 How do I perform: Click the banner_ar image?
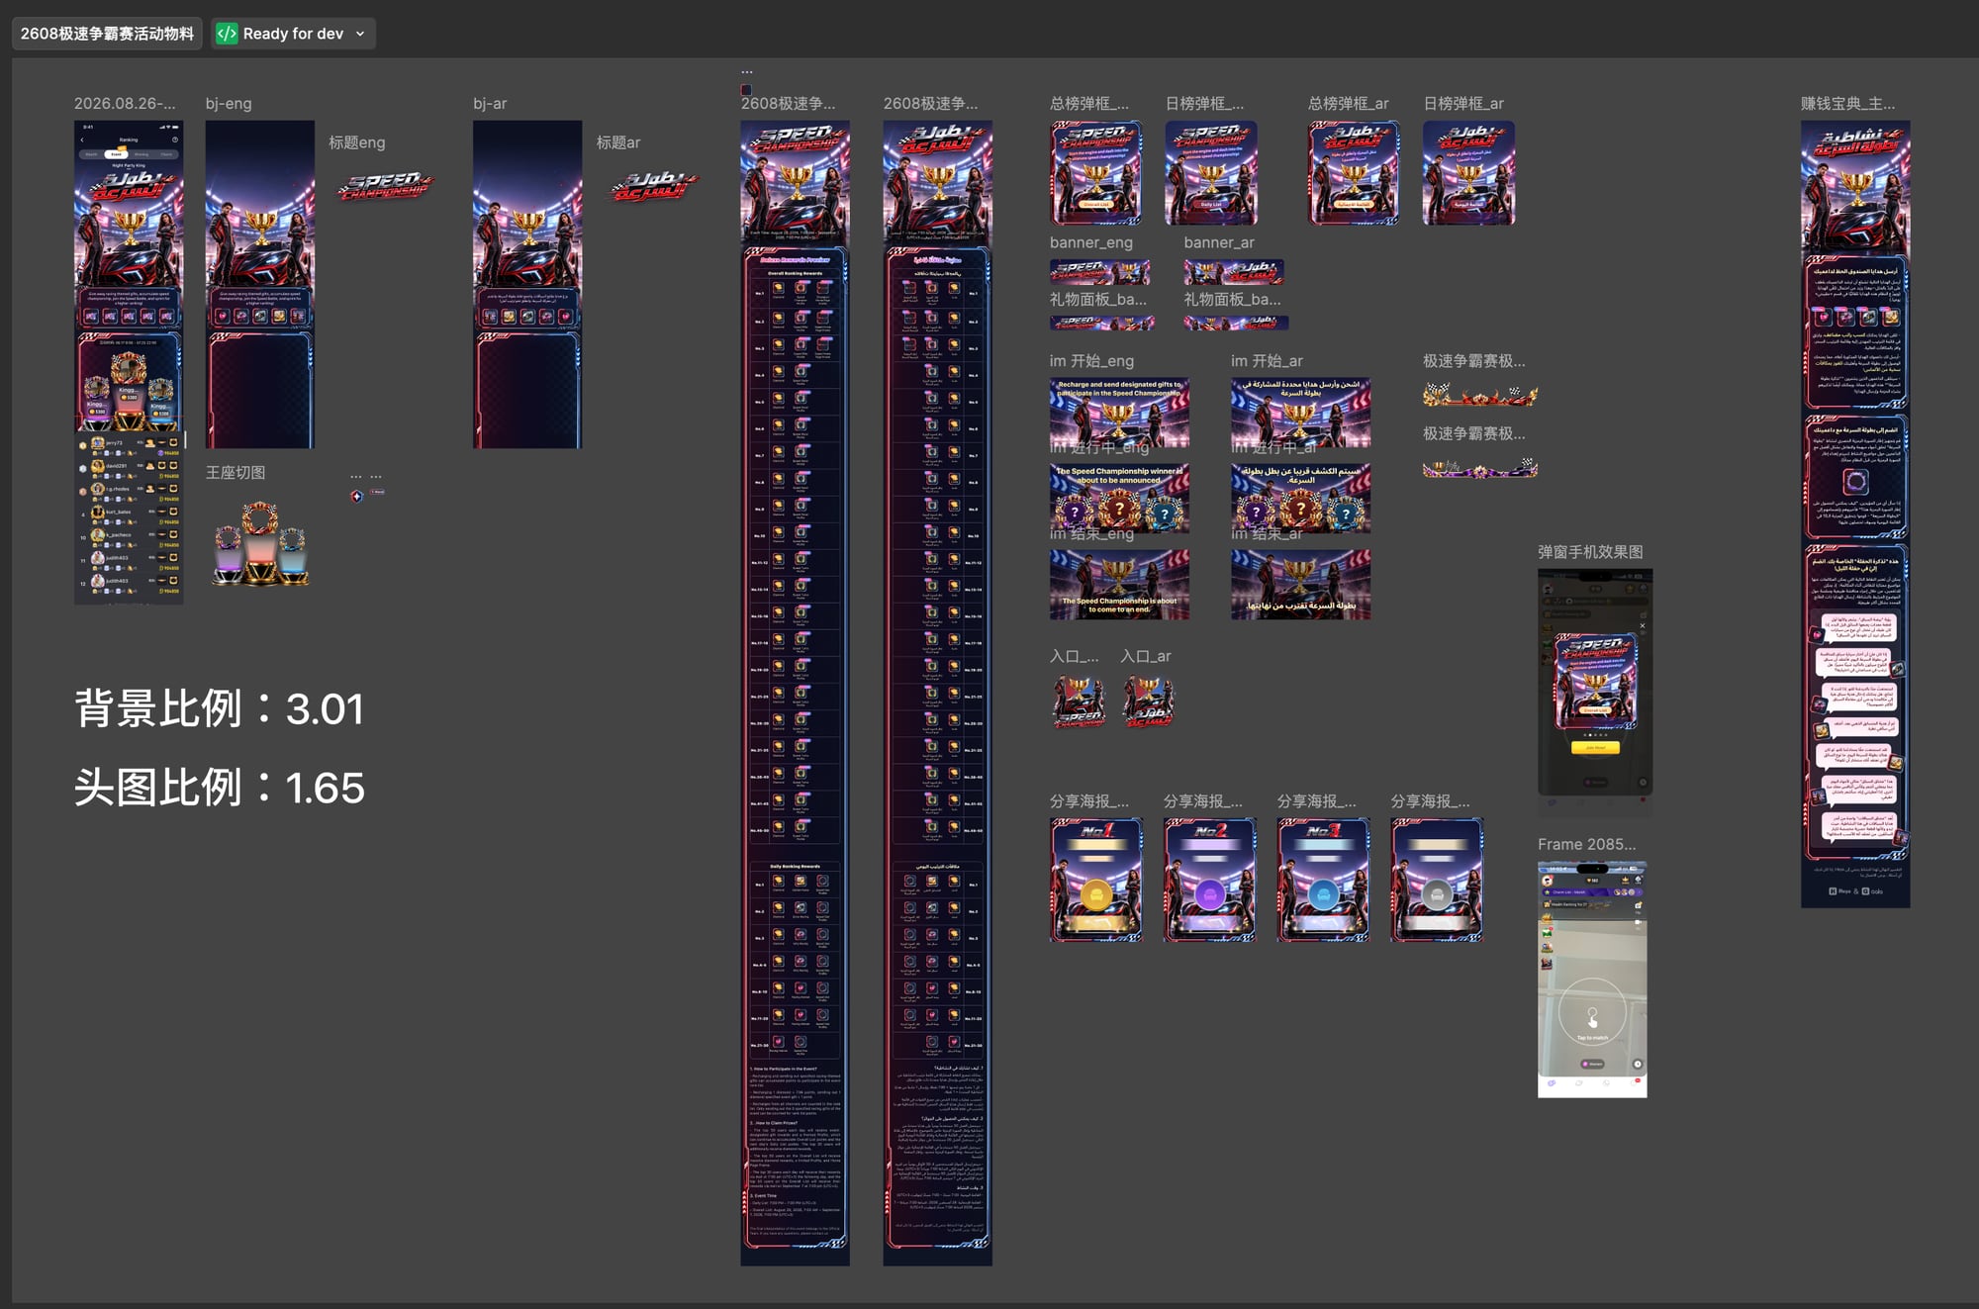pyautogui.click(x=1234, y=272)
